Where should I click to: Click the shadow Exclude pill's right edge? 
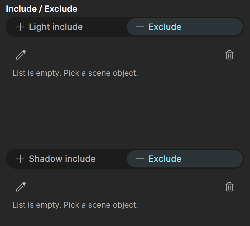pyautogui.click(x=239, y=159)
